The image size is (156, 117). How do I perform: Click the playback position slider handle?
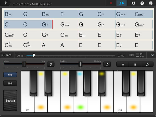tap(34, 55)
